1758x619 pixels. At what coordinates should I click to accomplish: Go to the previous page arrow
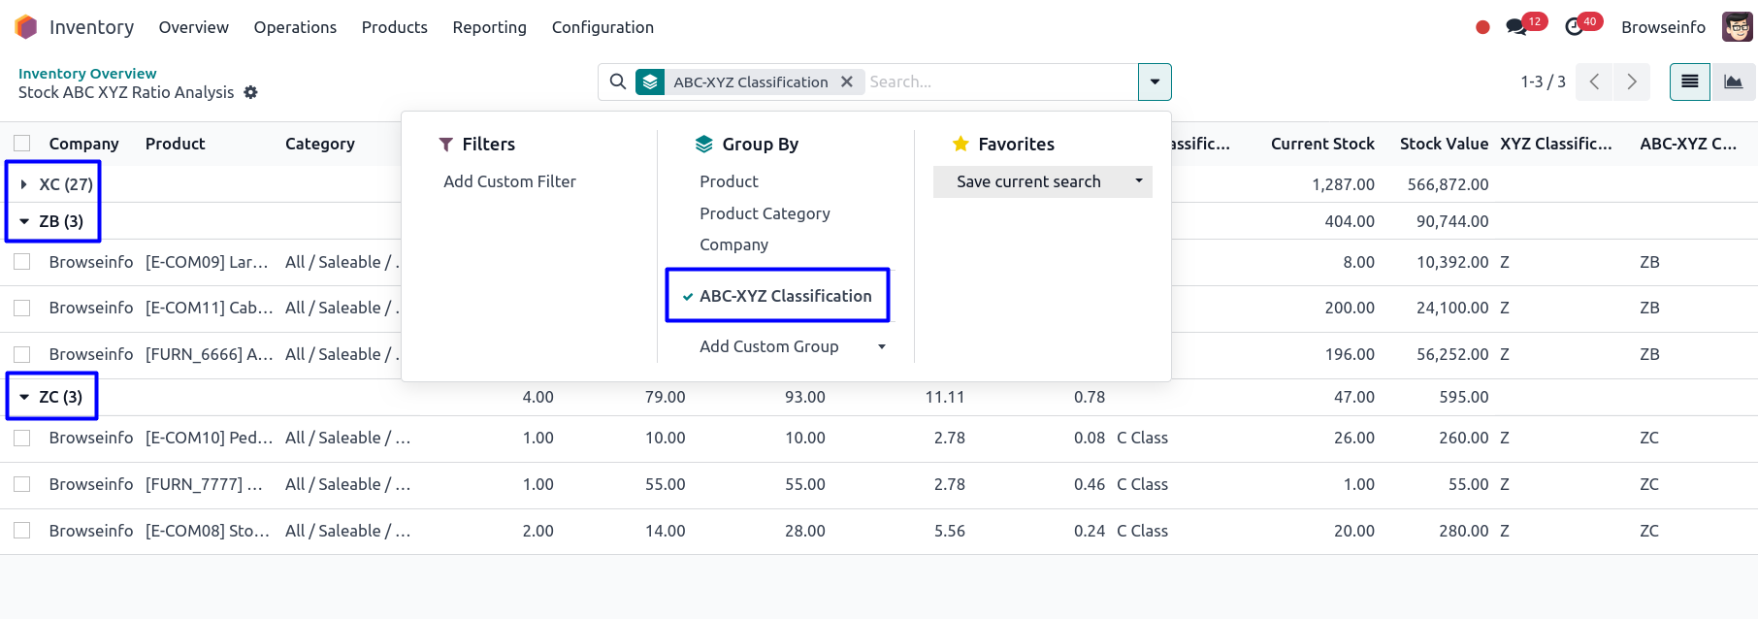coord(1594,82)
